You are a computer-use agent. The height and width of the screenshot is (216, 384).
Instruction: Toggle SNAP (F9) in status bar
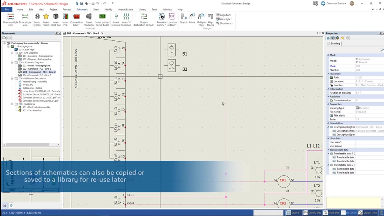[x=331, y=212]
